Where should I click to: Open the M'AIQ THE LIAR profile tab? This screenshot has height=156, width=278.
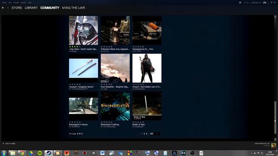click(73, 8)
